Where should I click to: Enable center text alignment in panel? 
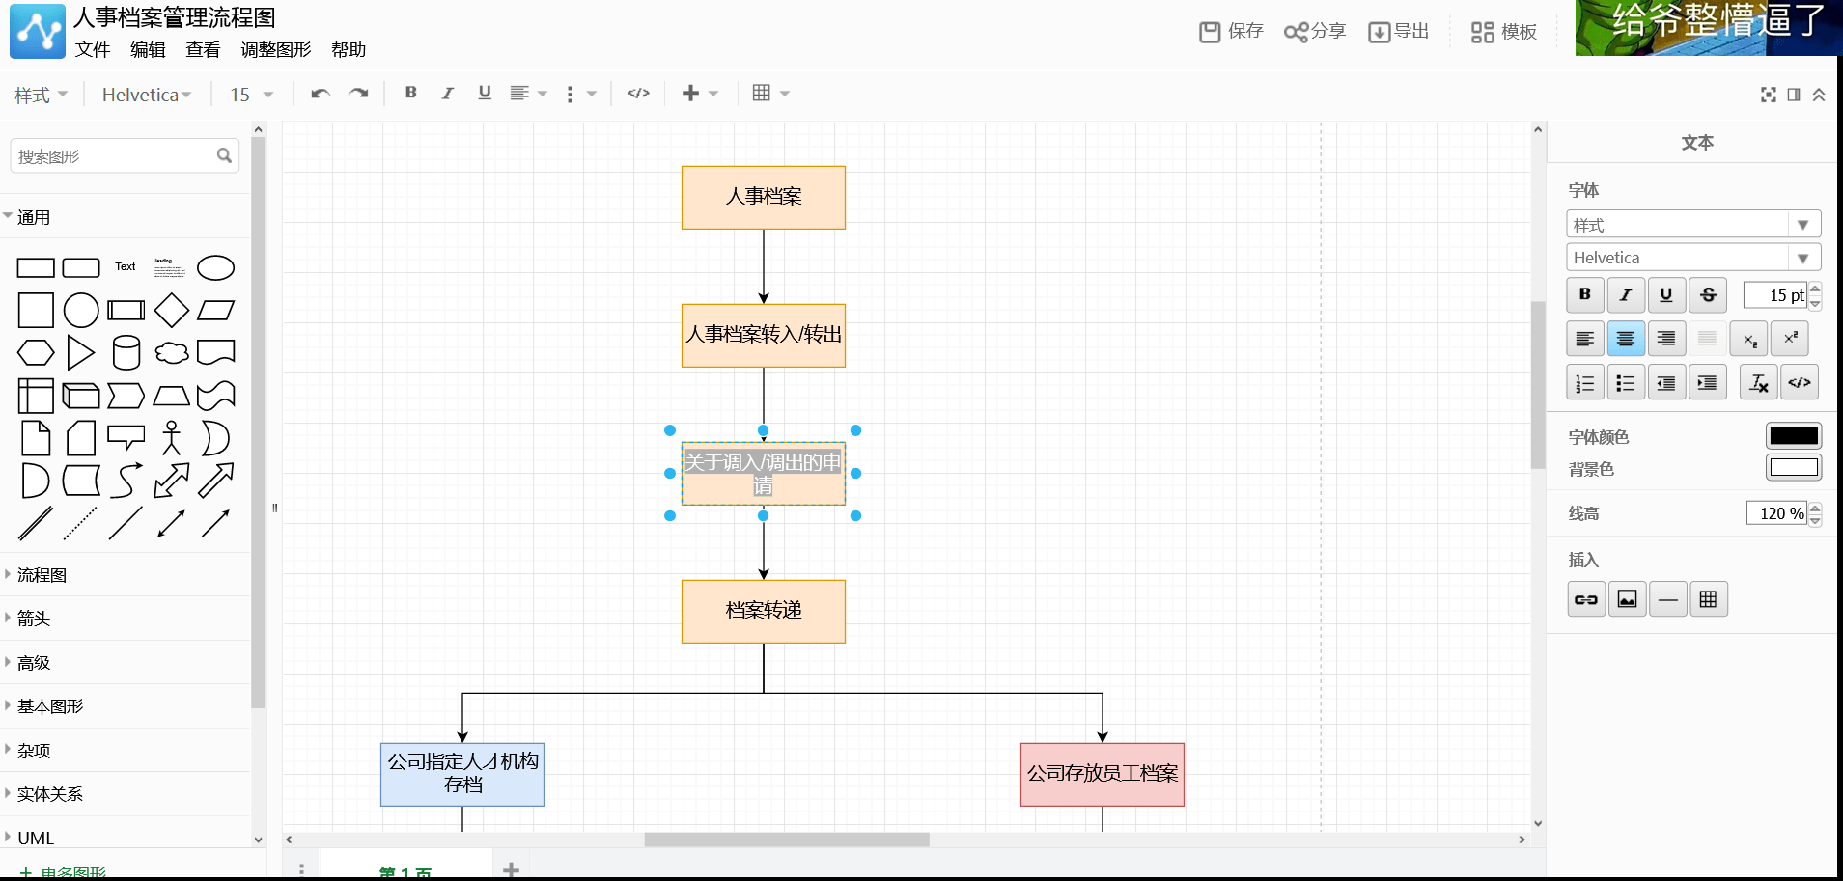point(1626,339)
